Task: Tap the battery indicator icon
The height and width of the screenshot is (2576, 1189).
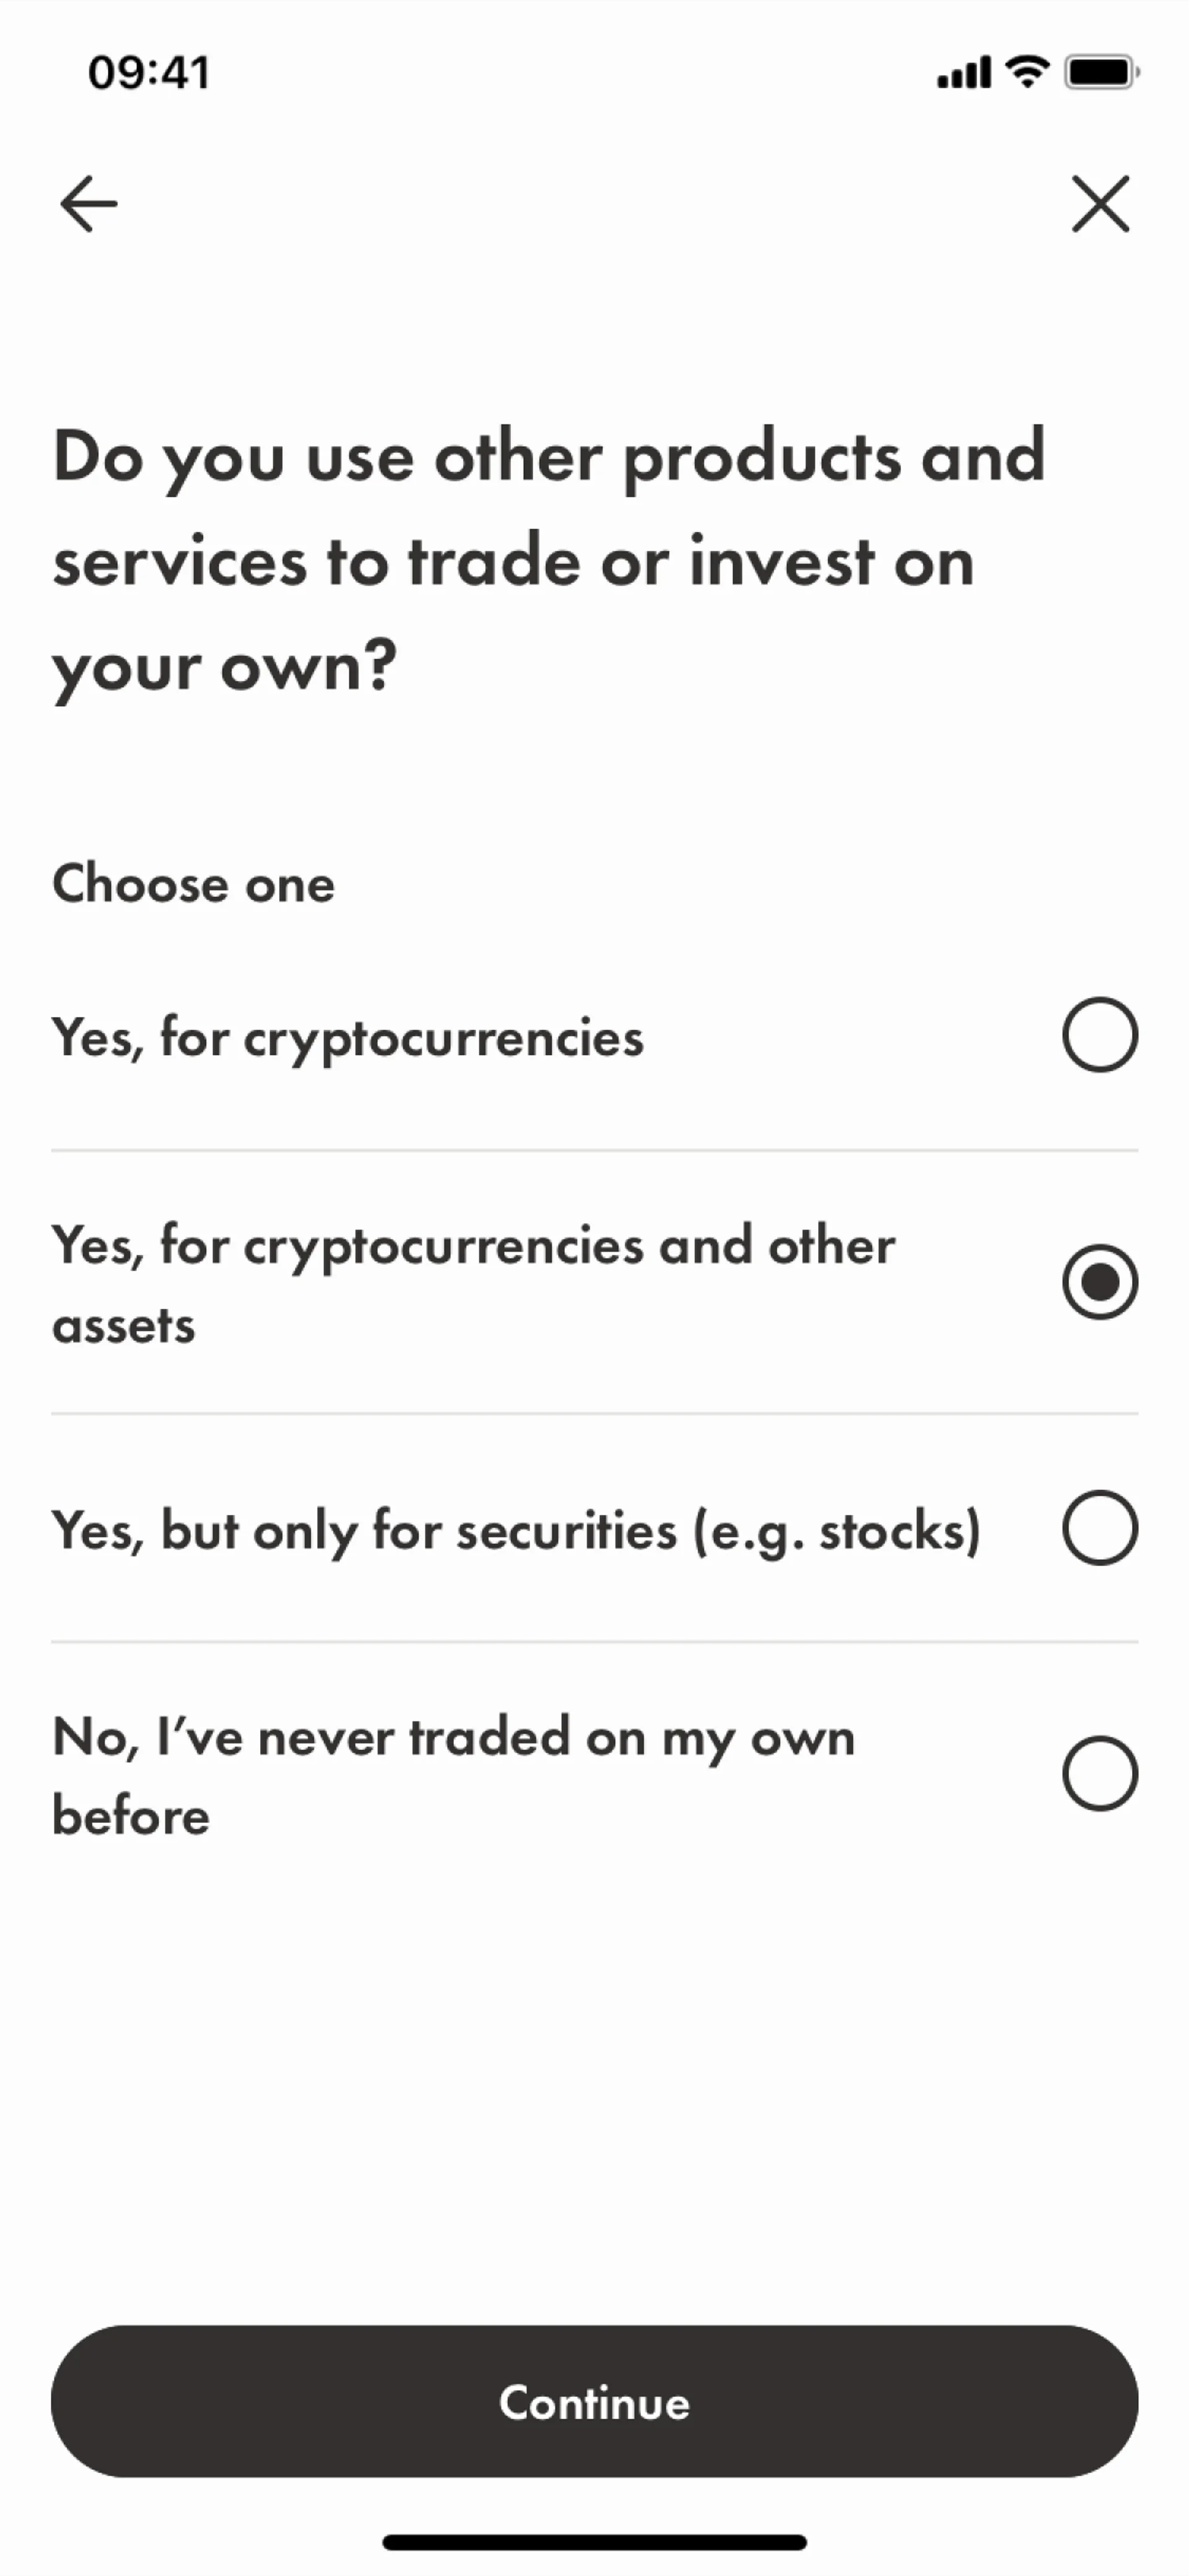Action: [x=1101, y=72]
